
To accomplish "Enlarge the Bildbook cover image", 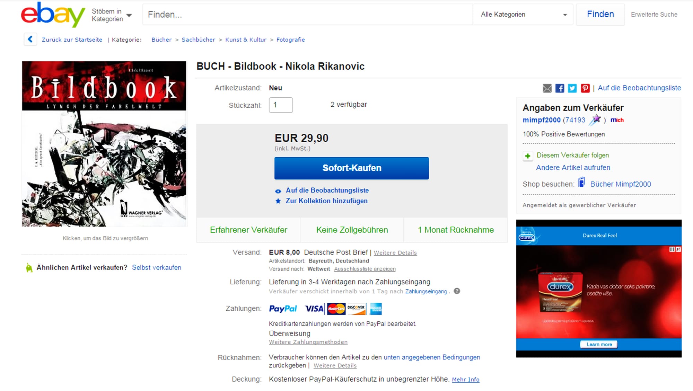I will coord(104,144).
